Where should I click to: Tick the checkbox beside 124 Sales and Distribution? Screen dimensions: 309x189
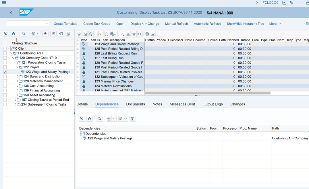[x=5, y=77]
